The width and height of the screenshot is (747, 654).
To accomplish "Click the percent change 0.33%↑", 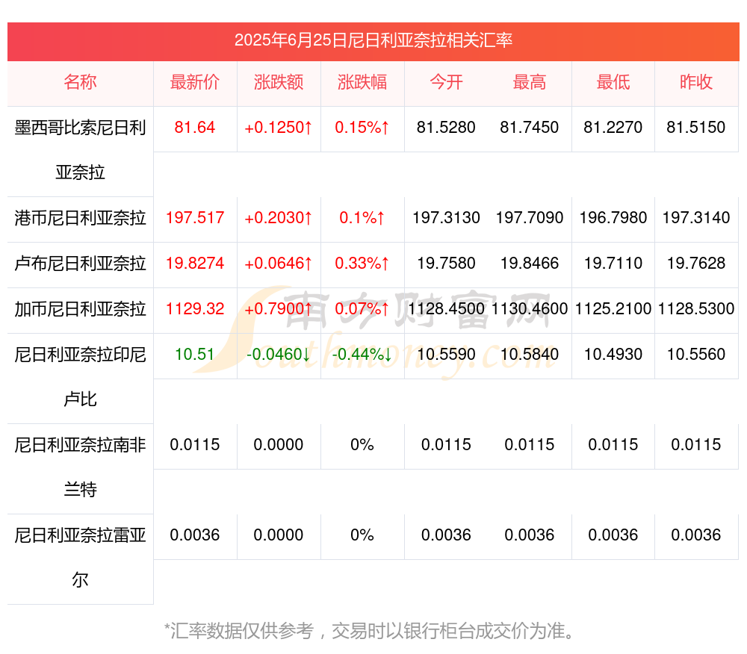I will point(362,264).
